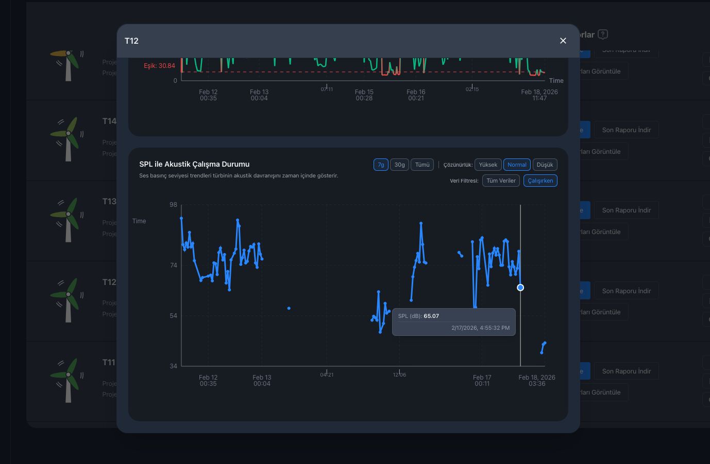Download latest report in T12 row
710x464 pixels.
click(x=627, y=291)
